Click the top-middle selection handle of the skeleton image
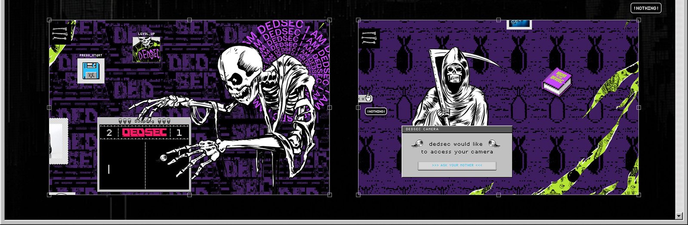The width and height of the screenshot is (688, 225). point(190,20)
